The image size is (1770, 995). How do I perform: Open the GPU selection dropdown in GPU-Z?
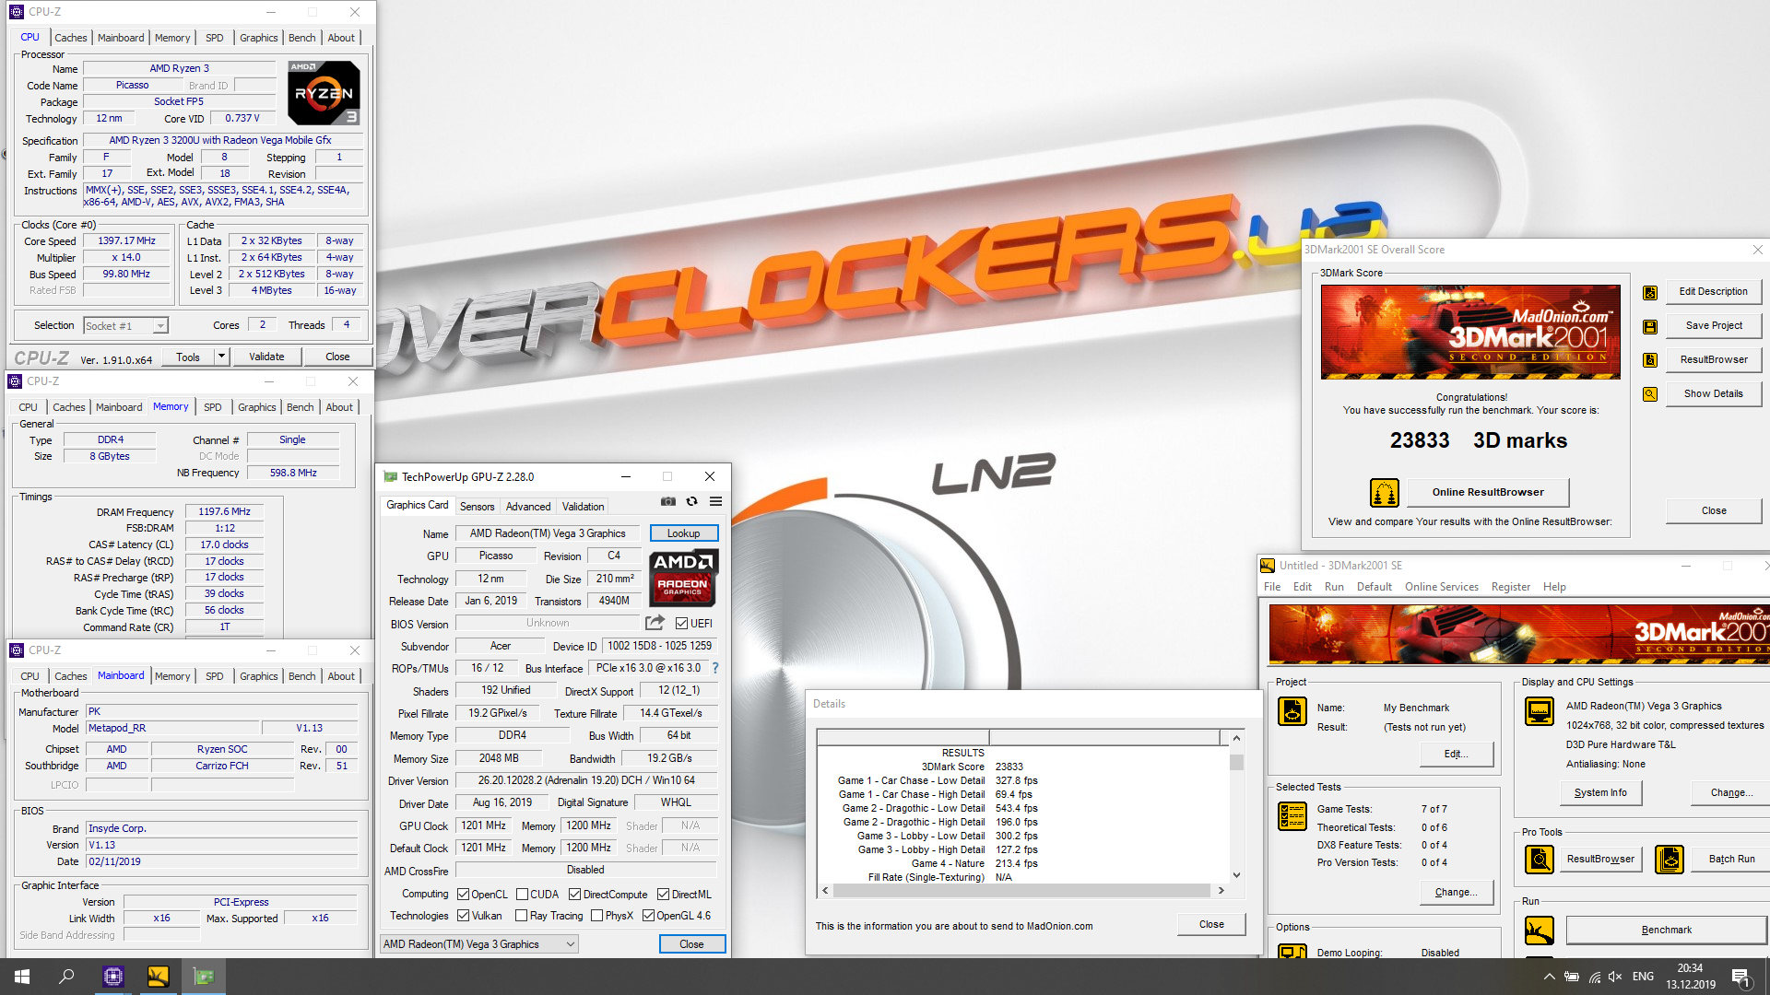click(479, 944)
